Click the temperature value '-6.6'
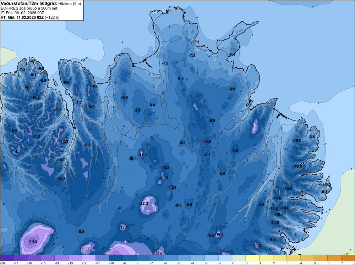Screen dimensions: 355x265 pos(312,137)
